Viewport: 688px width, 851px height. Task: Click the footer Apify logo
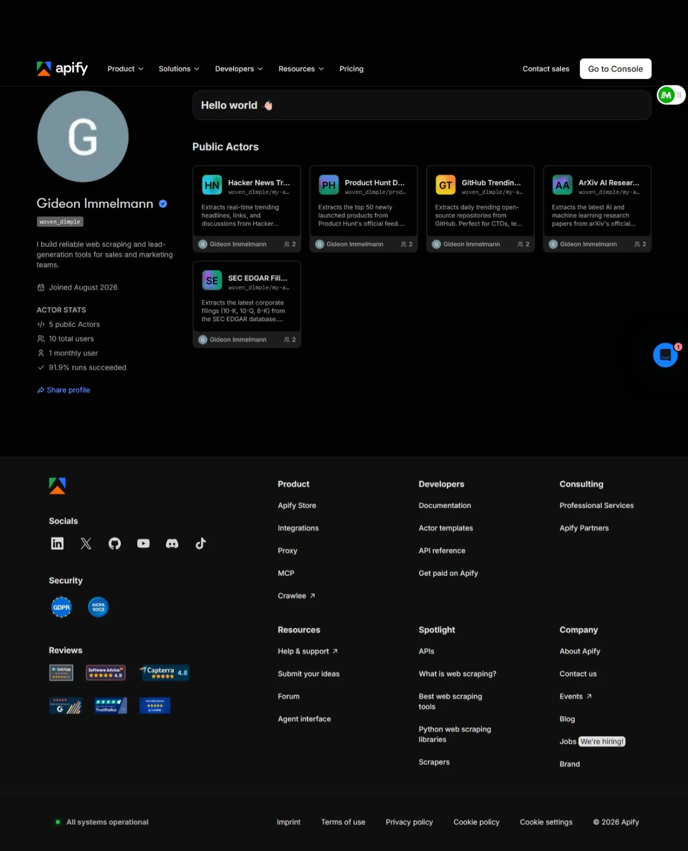57,485
